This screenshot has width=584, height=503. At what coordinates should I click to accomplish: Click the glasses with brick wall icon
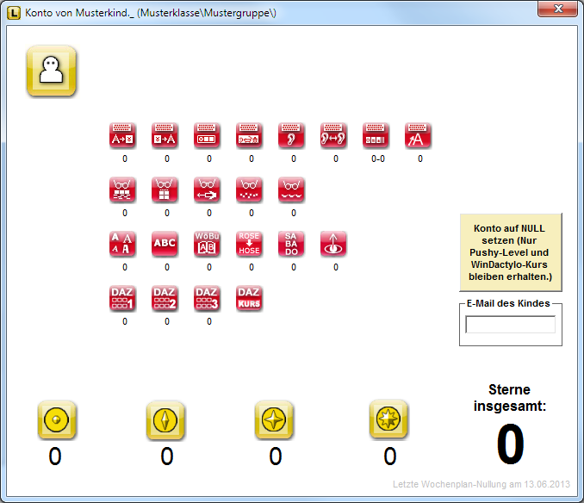(123, 189)
